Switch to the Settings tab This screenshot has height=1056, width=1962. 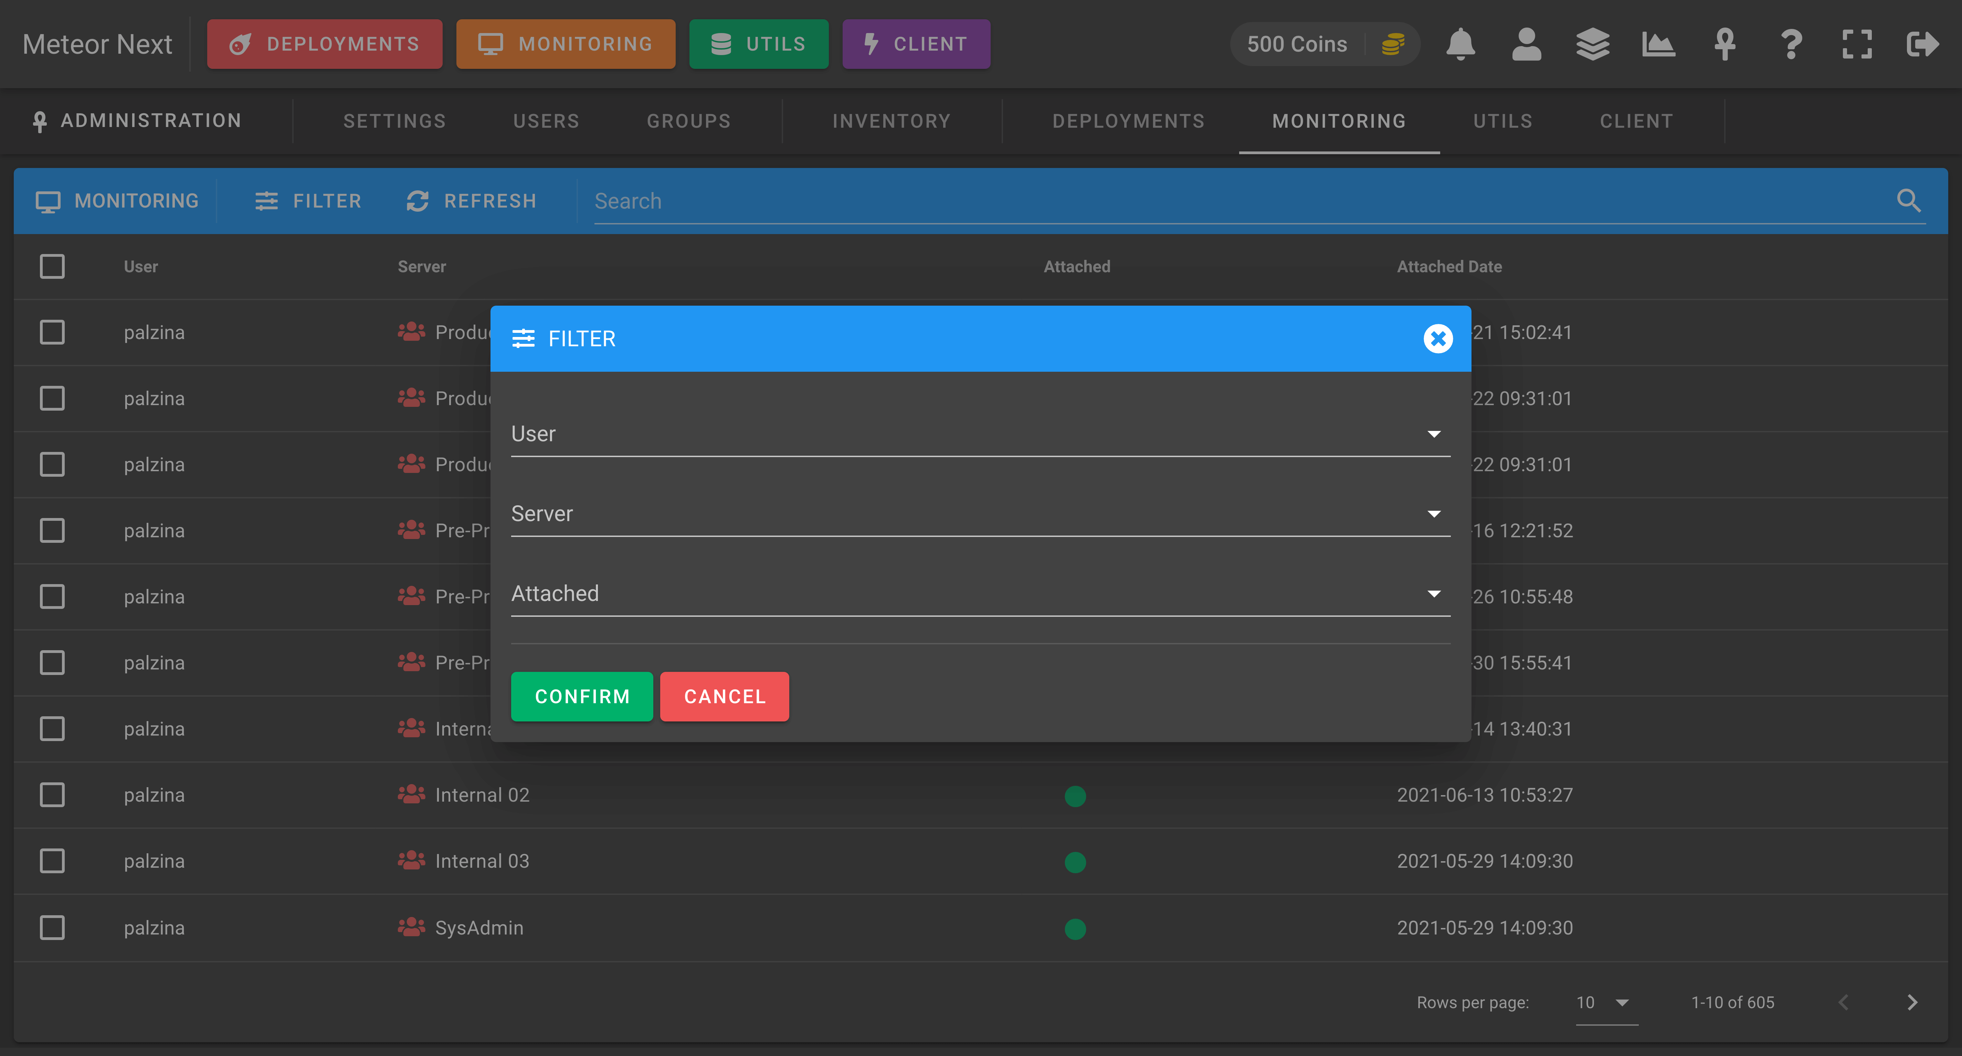pyautogui.click(x=394, y=121)
